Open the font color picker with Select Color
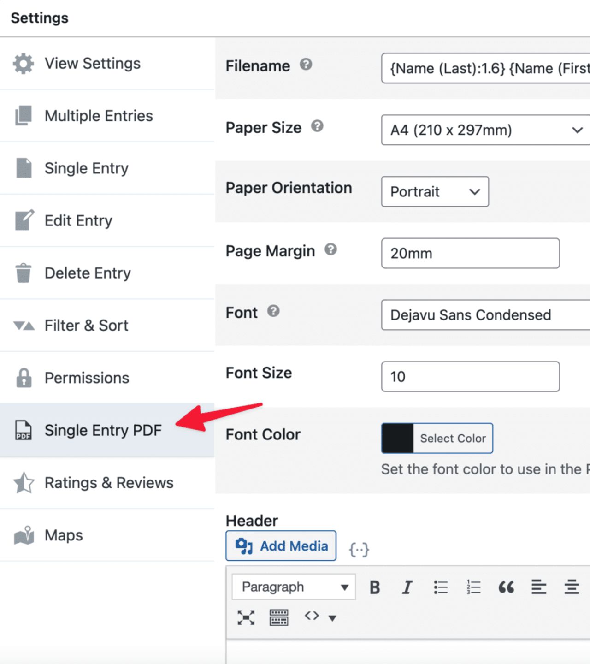 [x=452, y=438]
